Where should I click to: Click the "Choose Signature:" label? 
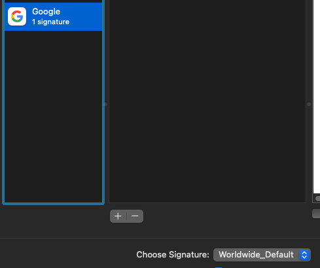[173, 255]
